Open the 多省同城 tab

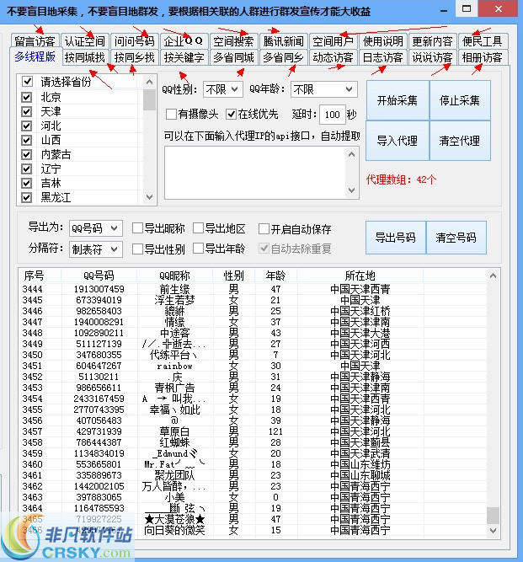(233, 57)
